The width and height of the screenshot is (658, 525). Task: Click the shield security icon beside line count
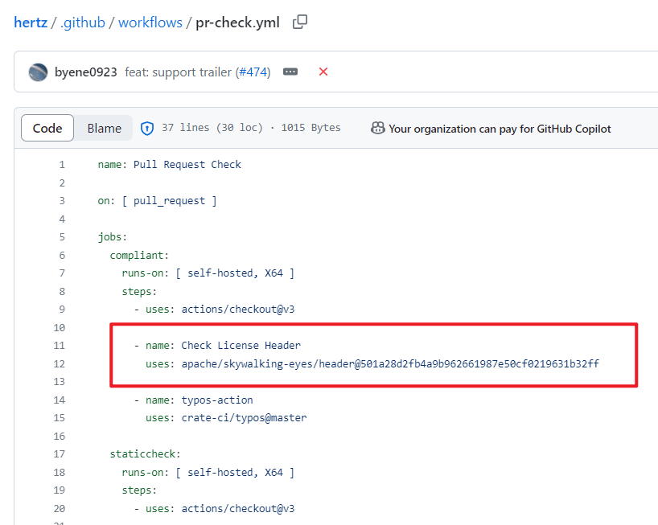(147, 129)
